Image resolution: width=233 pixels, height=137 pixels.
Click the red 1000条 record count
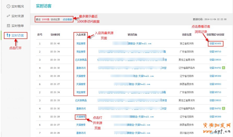click(x=46, y=19)
